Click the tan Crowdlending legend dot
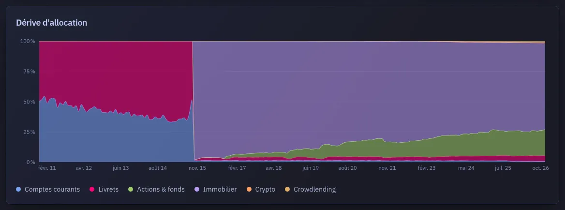Screen dimensions: 565x210 tap(287, 189)
